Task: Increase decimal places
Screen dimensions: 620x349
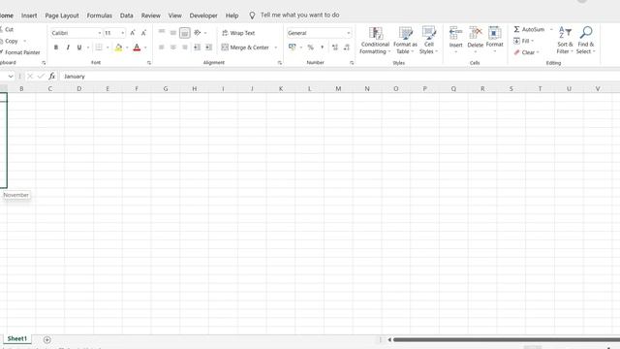Action: click(x=335, y=48)
